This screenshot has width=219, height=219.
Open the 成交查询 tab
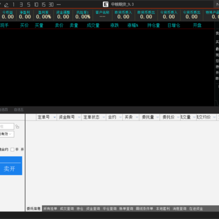point(67,209)
